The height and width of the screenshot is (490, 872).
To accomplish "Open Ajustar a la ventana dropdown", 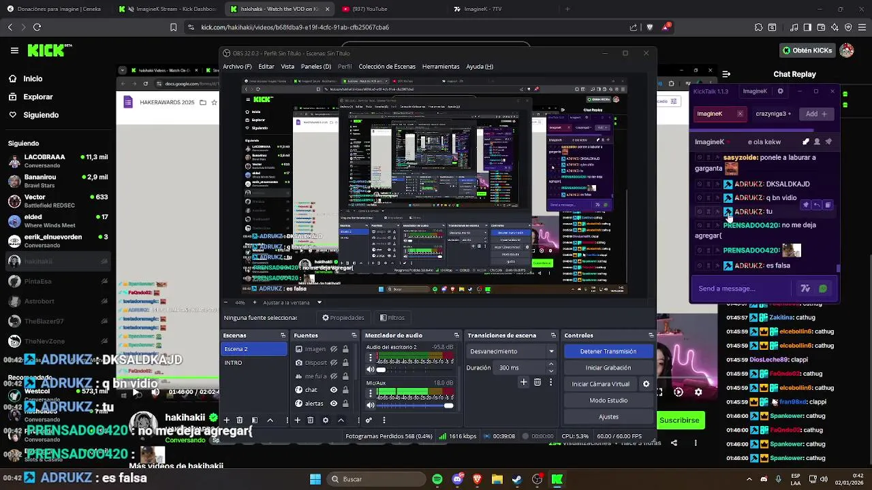I will pyautogui.click(x=293, y=302).
